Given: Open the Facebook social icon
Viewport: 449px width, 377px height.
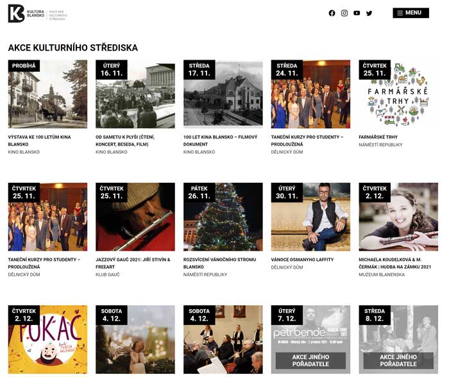Looking at the screenshot, I should point(332,13).
